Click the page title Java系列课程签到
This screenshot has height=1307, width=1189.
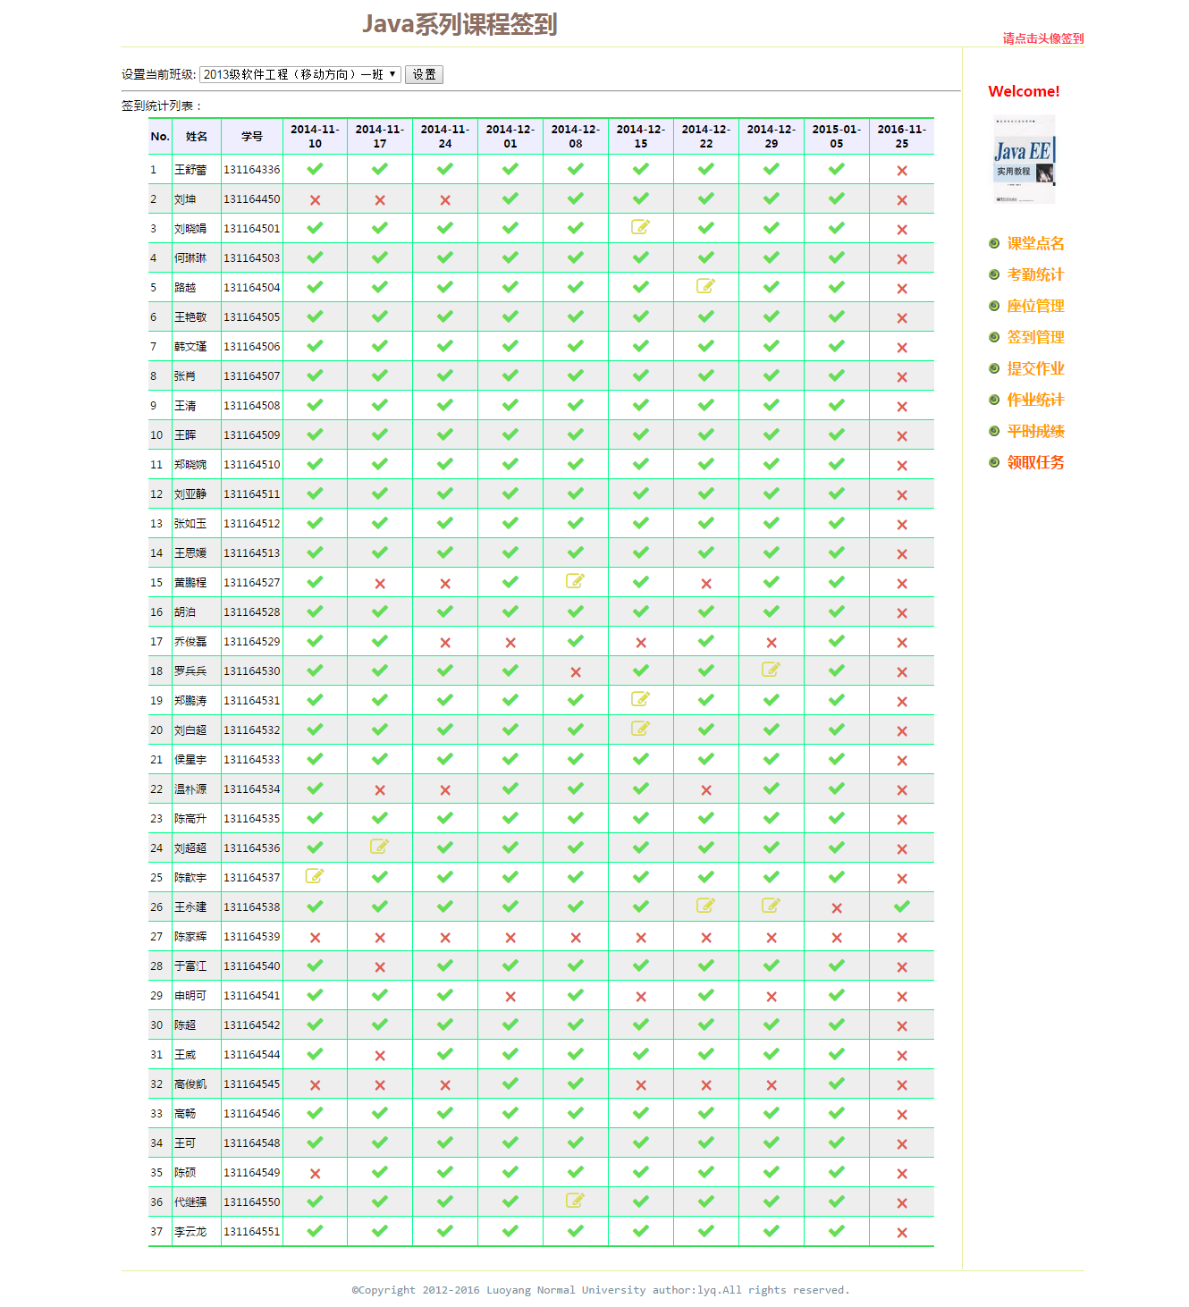pyautogui.click(x=460, y=24)
